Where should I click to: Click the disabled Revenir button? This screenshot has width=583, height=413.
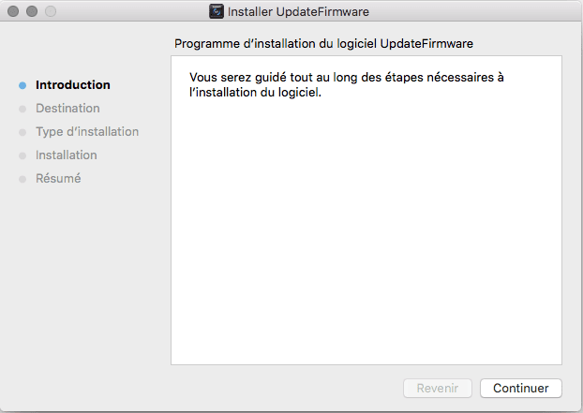pyautogui.click(x=438, y=388)
